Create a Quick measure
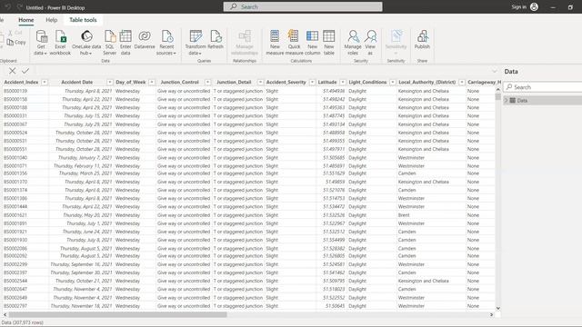Screen dimensions: 582x327 [x=294, y=43]
